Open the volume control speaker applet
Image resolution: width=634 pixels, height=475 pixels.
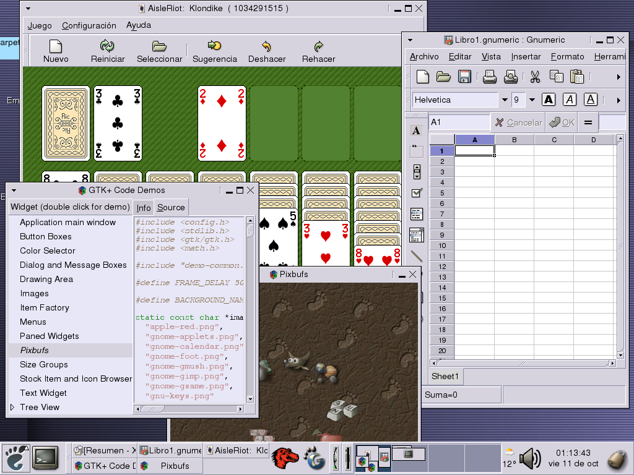(x=530, y=458)
